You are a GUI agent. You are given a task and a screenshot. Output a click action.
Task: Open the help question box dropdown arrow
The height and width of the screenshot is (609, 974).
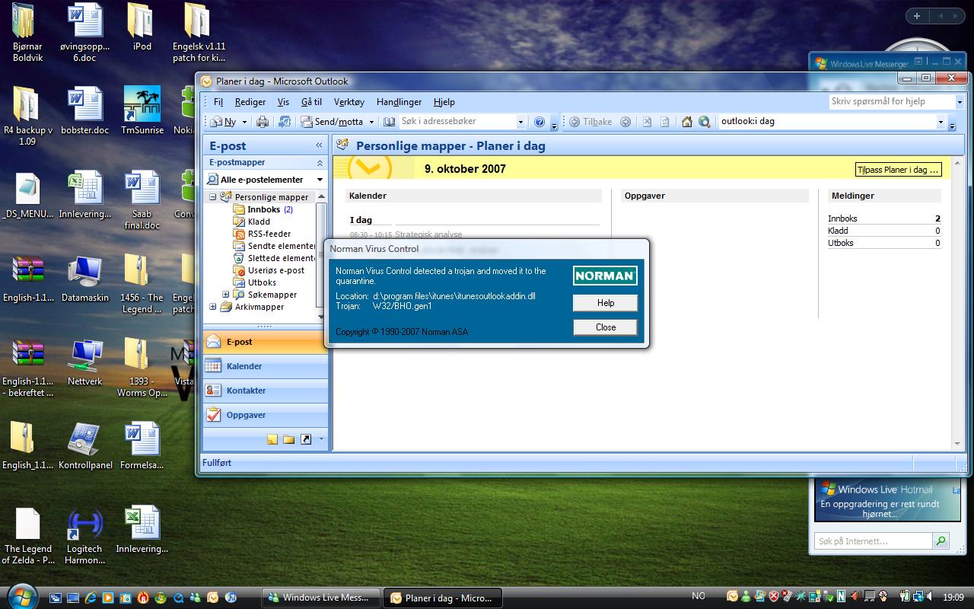[960, 101]
